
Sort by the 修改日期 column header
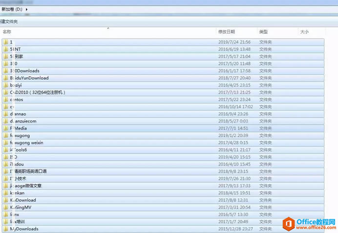coord(227,32)
